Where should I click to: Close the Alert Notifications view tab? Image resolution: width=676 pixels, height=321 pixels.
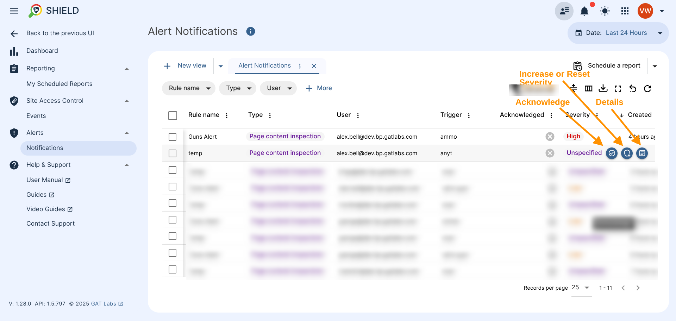(314, 66)
